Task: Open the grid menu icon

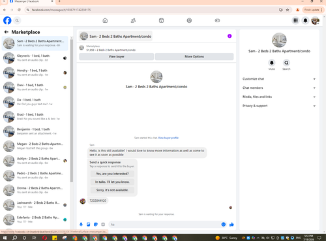Action: (295, 20)
